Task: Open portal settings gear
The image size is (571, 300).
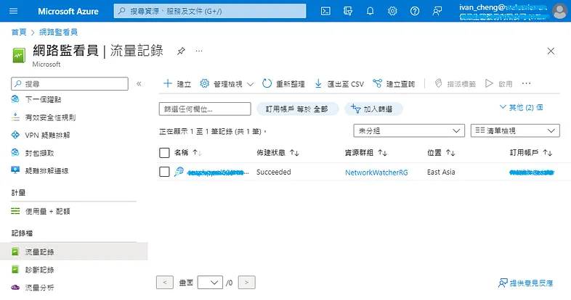Action: (392, 12)
